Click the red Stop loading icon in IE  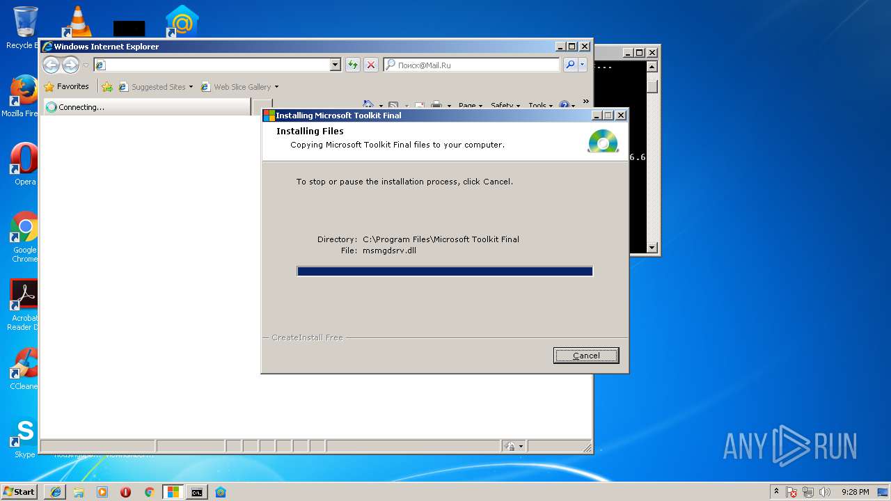pos(371,65)
